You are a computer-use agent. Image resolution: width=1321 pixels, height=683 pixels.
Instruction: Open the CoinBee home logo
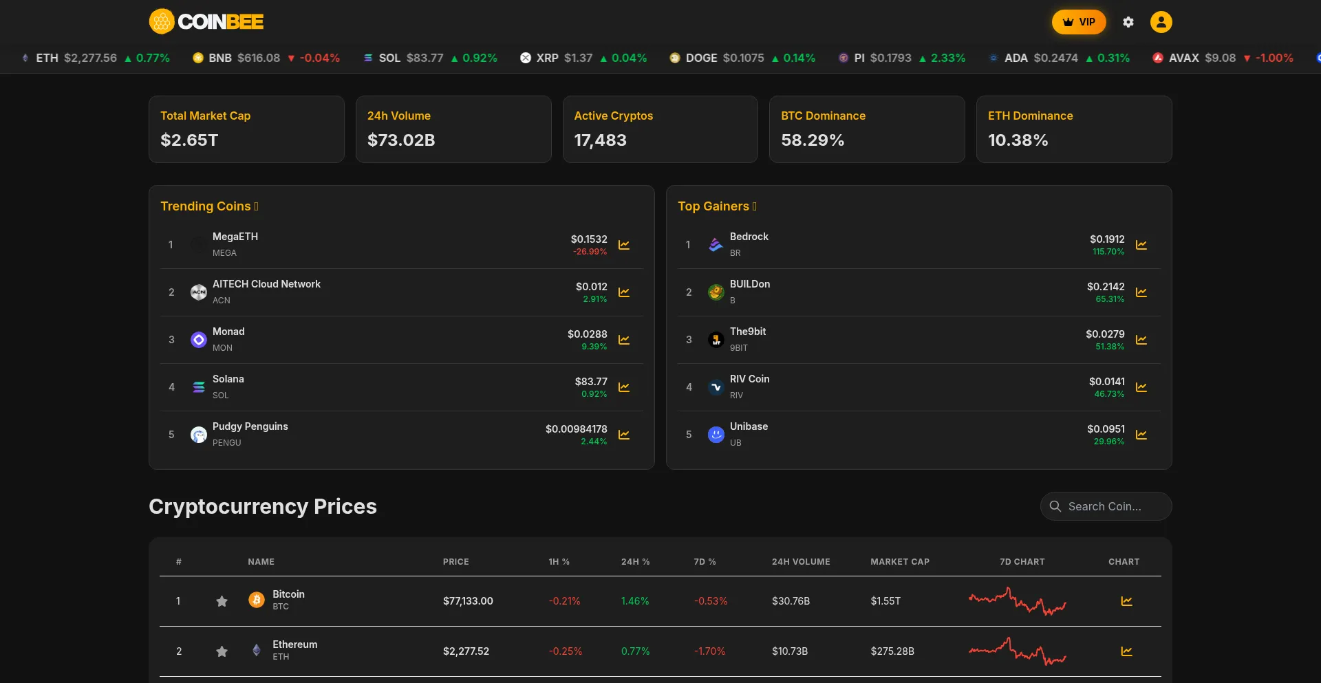tap(206, 21)
